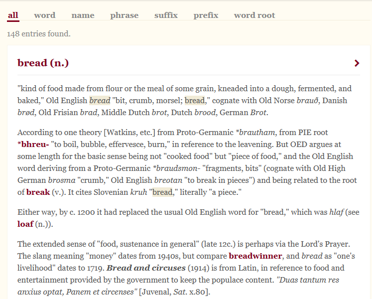
Task: Click the "148 entries found" text
Action: tap(39, 34)
